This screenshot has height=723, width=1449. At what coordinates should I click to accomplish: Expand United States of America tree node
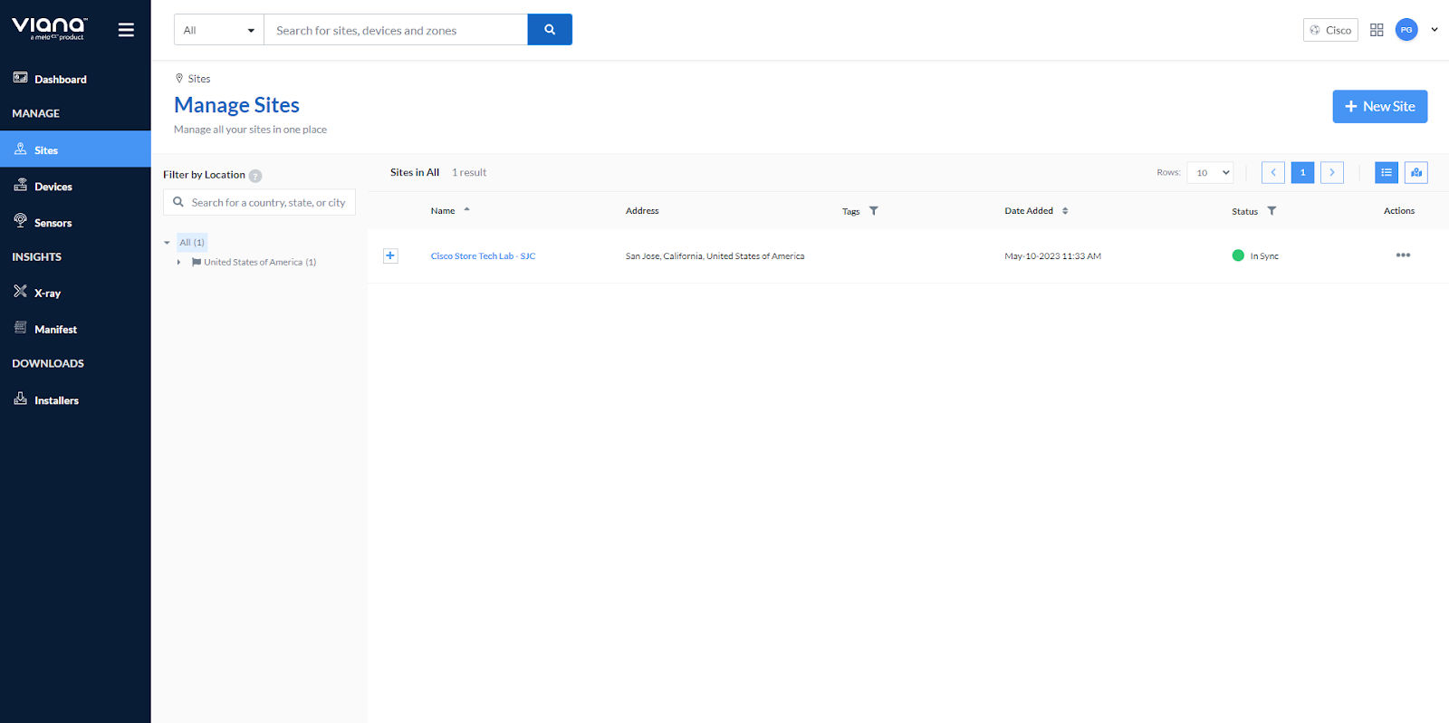[178, 263]
